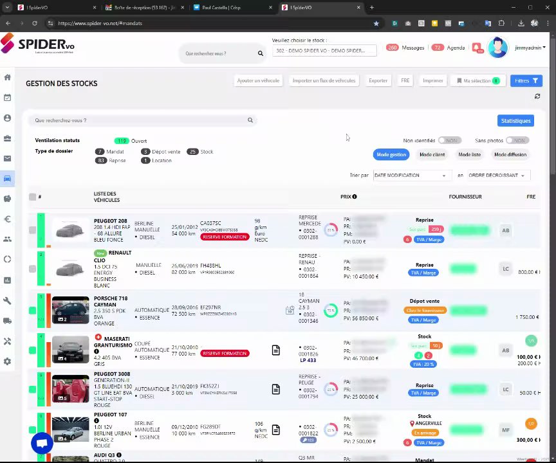Open the crossed tools icon in sidebar
This screenshot has width=556, height=463.
point(8,341)
